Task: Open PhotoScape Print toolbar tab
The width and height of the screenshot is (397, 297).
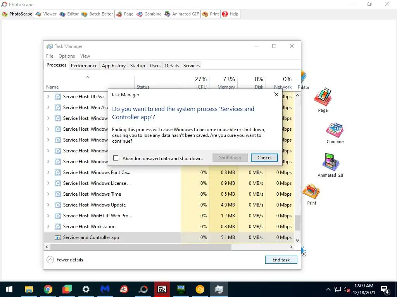Action: point(211,14)
